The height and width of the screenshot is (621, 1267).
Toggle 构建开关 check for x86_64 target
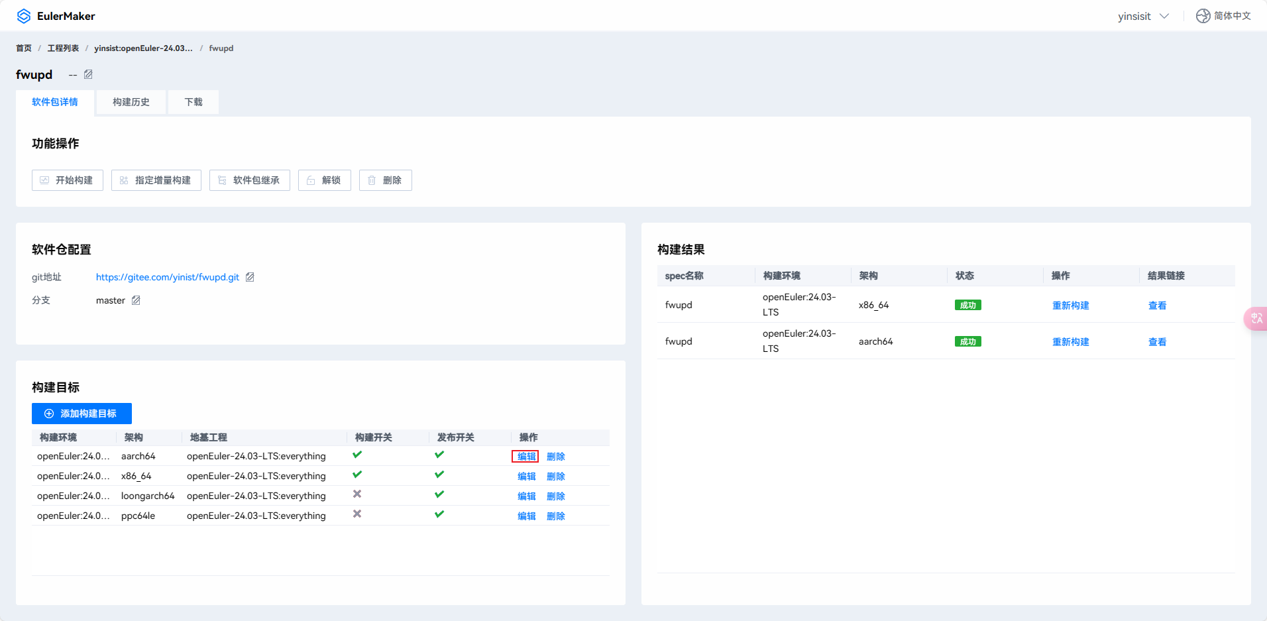click(357, 475)
